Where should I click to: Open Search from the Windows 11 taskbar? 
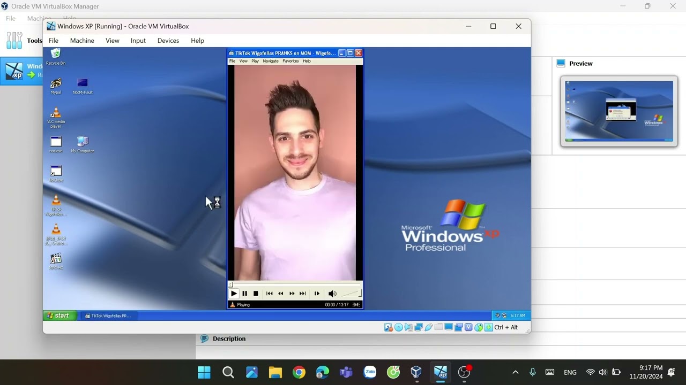[228, 372]
